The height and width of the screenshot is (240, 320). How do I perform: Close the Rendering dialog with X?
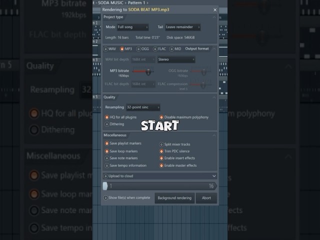point(215,10)
